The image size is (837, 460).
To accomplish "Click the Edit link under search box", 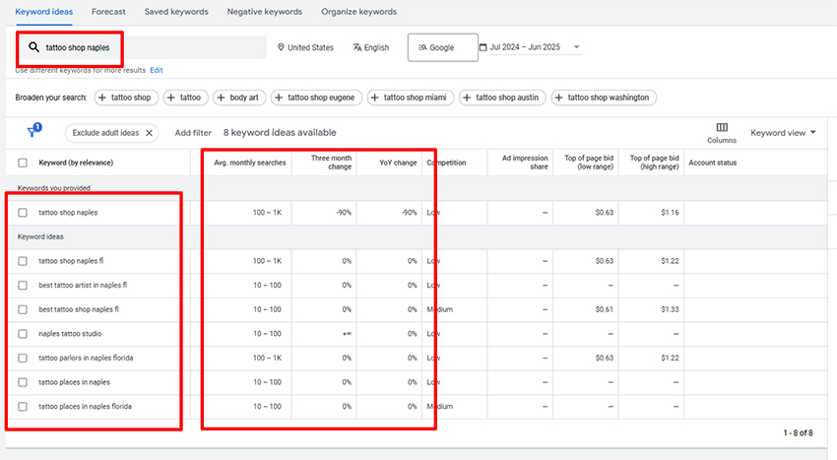I will (157, 71).
